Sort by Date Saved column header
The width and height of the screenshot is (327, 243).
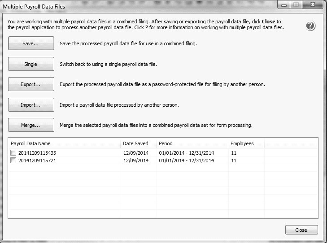[139, 143]
